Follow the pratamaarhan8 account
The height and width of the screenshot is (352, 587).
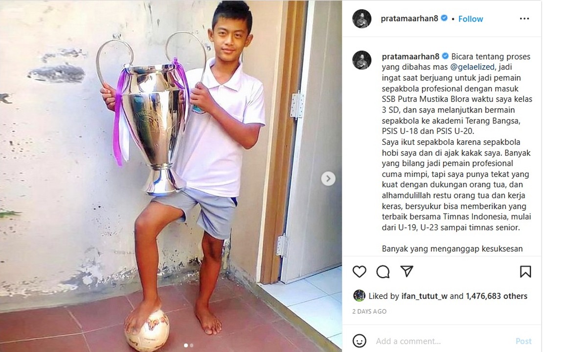click(471, 19)
